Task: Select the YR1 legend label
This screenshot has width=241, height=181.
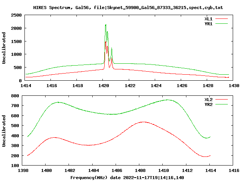Action: [x=208, y=24]
